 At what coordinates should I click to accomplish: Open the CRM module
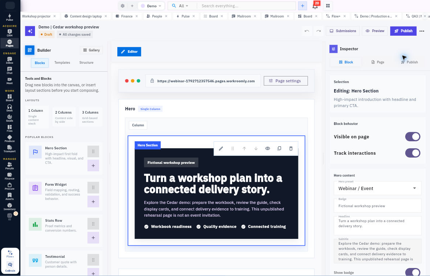click(x=9, y=33)
